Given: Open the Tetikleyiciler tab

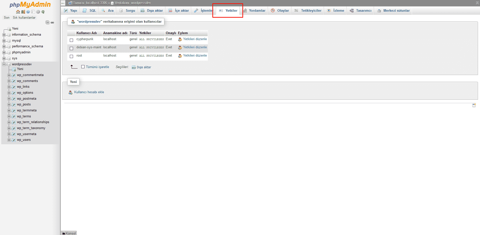Looking at the screenshot, I should pyautogui.click(x=308, y=10).
